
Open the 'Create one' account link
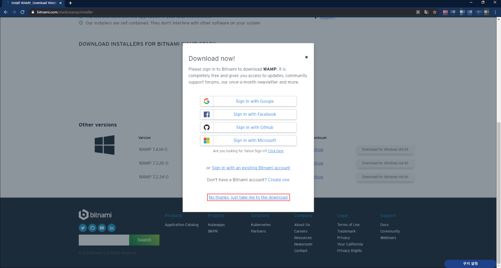click(279, 180)
